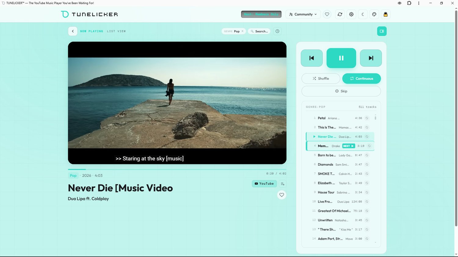This screenshot has width=458, height=257.
Task: Play Unwritten by Natasha
Action: 340,220
